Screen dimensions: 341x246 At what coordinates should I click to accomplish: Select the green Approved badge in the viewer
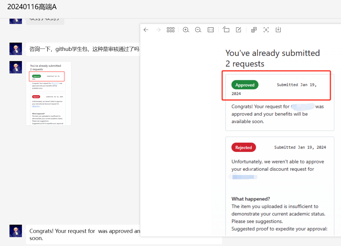coord(245,85)
